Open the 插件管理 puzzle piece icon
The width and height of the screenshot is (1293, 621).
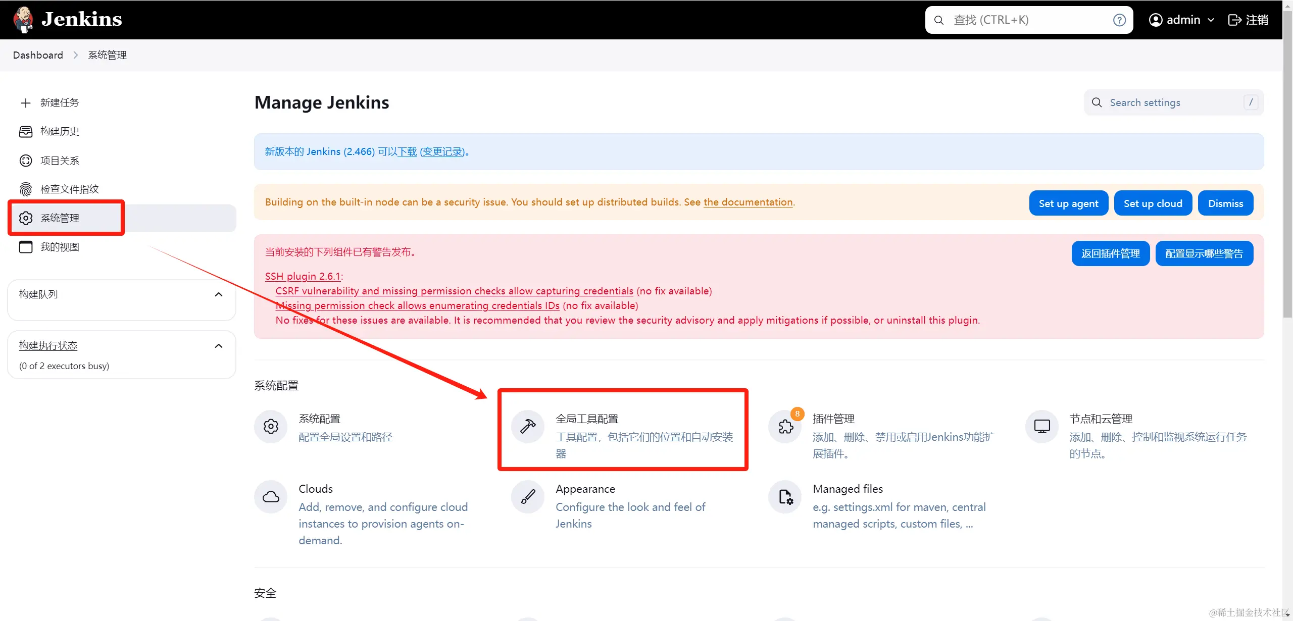pyautogui.click(x=785, y=427)
